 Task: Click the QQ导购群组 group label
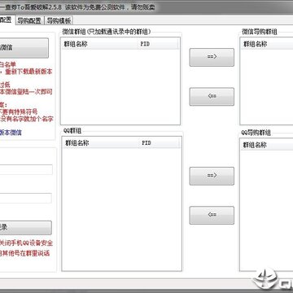click(256, 133)
